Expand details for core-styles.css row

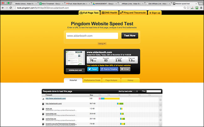(x=161, y=115)
